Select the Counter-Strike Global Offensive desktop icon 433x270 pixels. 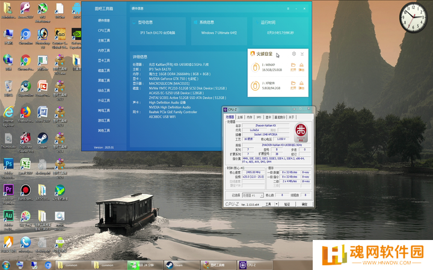point(60,38)
